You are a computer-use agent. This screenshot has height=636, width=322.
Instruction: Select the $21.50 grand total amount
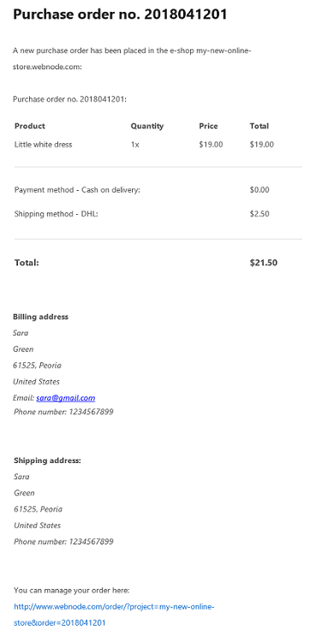(x=264, y=263)
